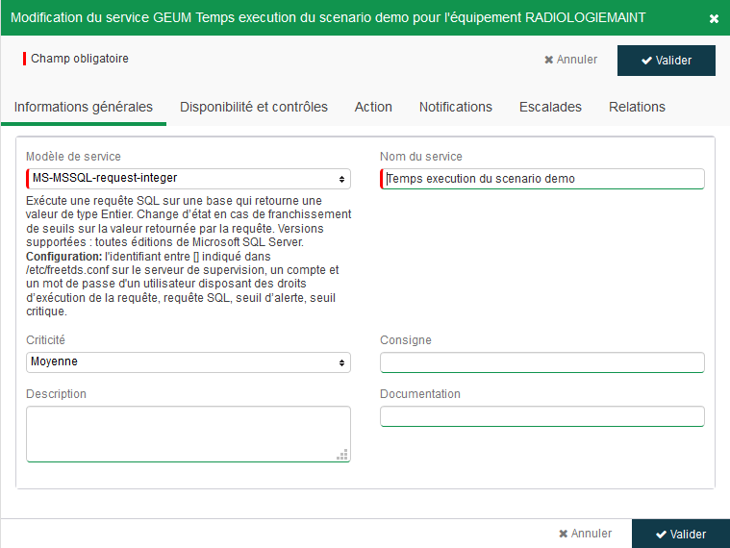The width and height of the screenshot is (730, 548).
Task: Click into the Consigne input field
Action: [542, 362]
